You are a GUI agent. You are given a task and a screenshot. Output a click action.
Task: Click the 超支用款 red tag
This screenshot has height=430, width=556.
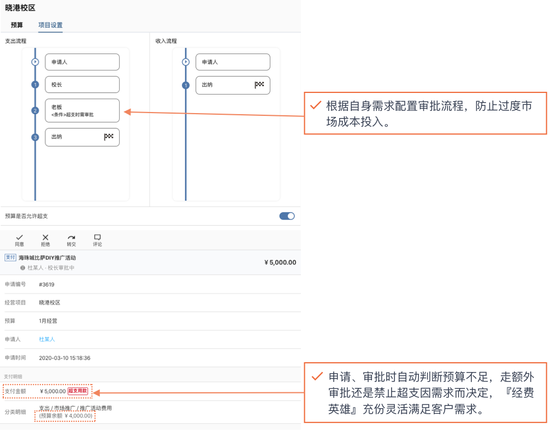tap(78, 391)
